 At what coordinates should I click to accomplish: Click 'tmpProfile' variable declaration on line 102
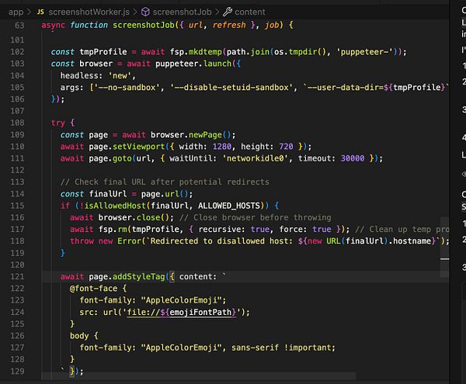click(103, 52)
